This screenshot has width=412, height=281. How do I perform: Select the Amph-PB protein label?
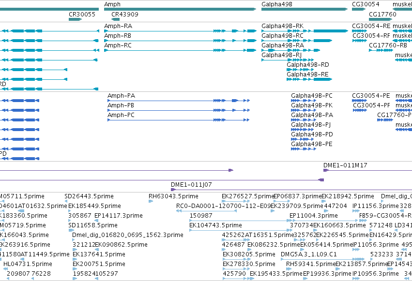pos(121,105)
